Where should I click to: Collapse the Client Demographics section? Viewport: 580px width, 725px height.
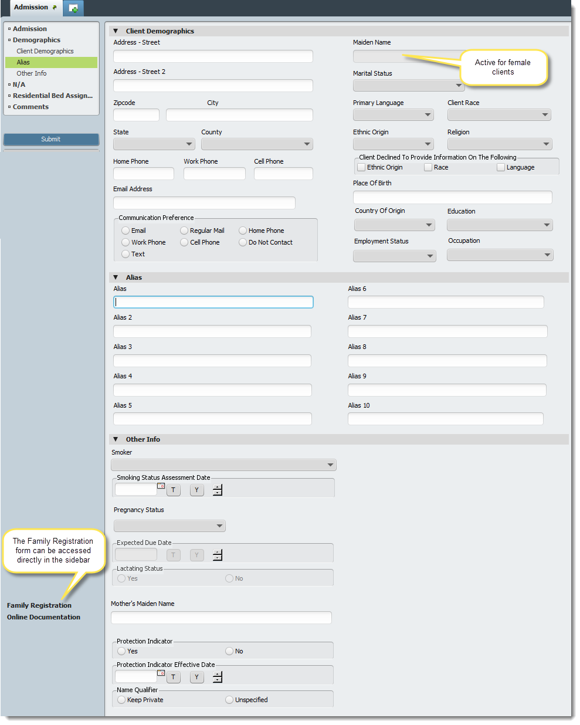pyautogui.click(x=116, y=31)
